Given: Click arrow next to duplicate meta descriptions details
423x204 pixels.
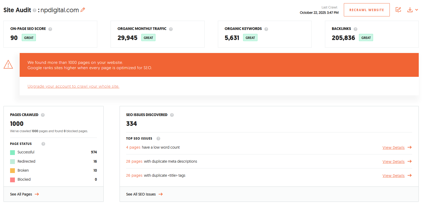Looking at the screenshot, I should coord(410,161).
